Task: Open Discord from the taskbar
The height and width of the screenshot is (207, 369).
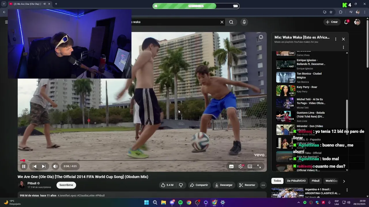Action: tap(172, 202)
